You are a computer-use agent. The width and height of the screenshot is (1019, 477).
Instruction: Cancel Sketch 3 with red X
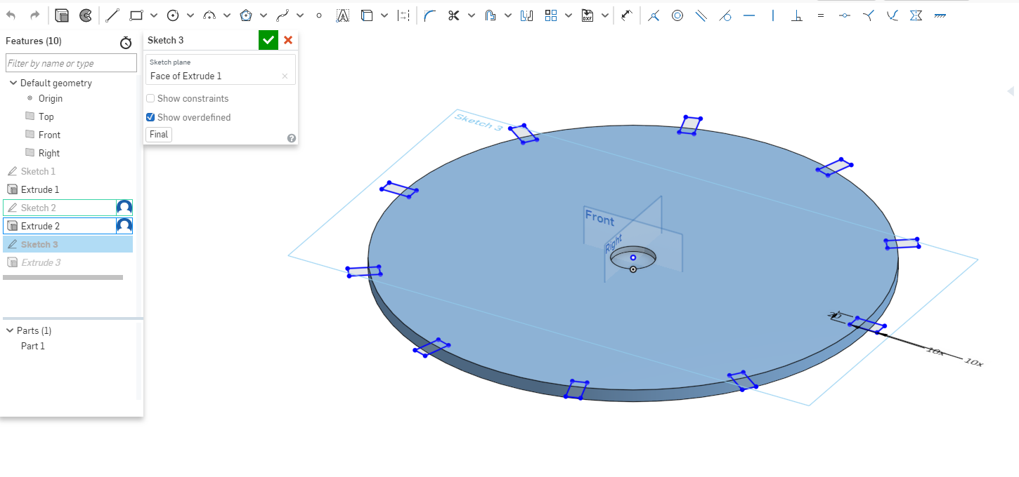click(x=288, y=40)
